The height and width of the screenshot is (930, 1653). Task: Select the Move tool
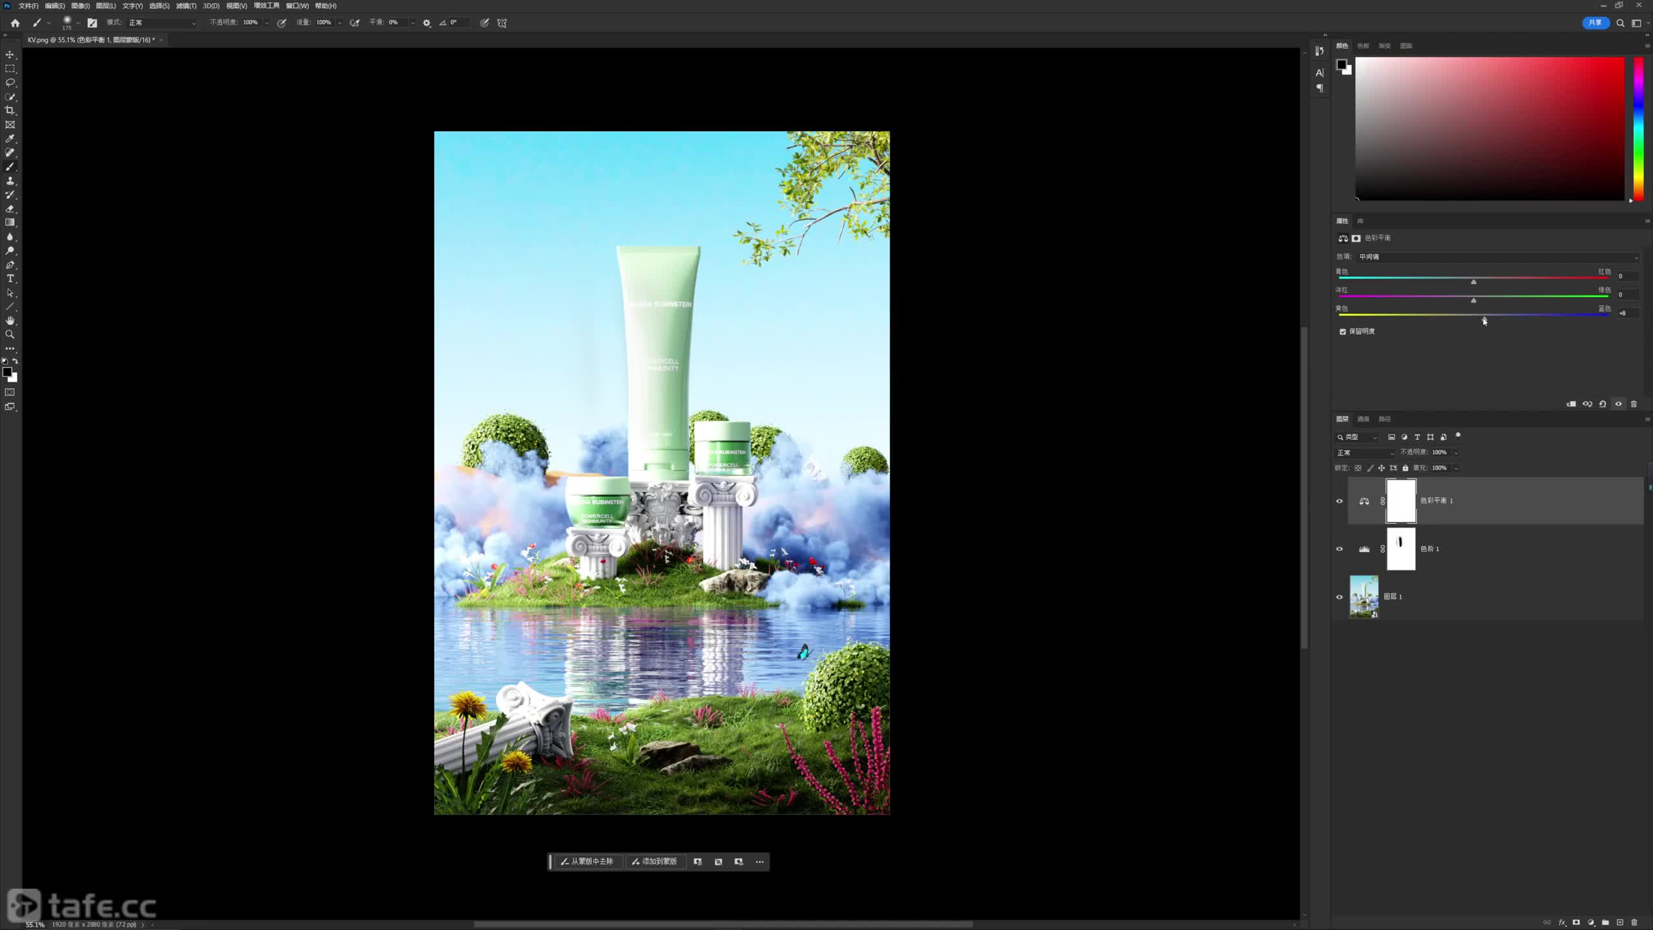tap(10, 55)
